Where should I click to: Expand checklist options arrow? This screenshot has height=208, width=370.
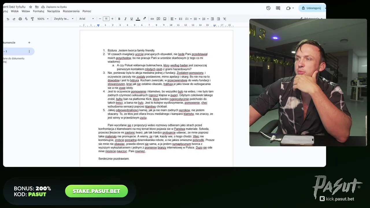pyautogui.click(x=191, y=19)
